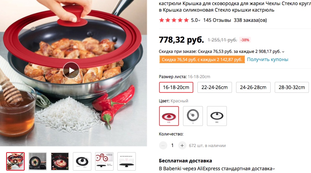Viewport: 311px width, 173px height.
Task: Pick the 24-26-28cm size option
Action: (253, 87)
